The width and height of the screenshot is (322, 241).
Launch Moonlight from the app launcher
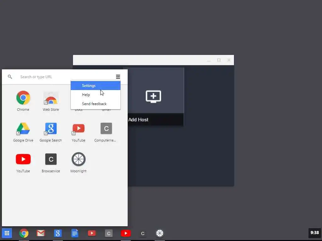point(78,159)
